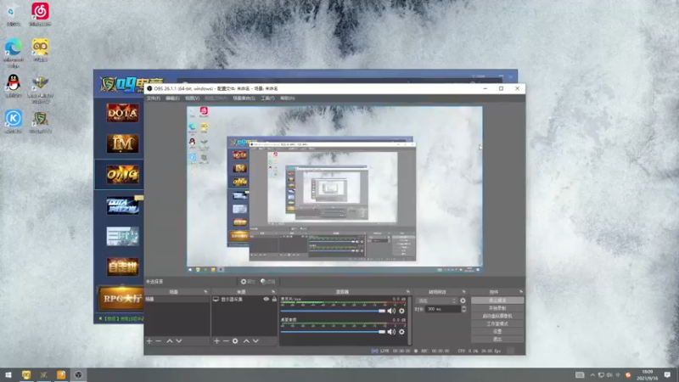Move source down with the down arrow in Sources dock
The width and height of the screenshot is (679, 382).
pos(255,341)
